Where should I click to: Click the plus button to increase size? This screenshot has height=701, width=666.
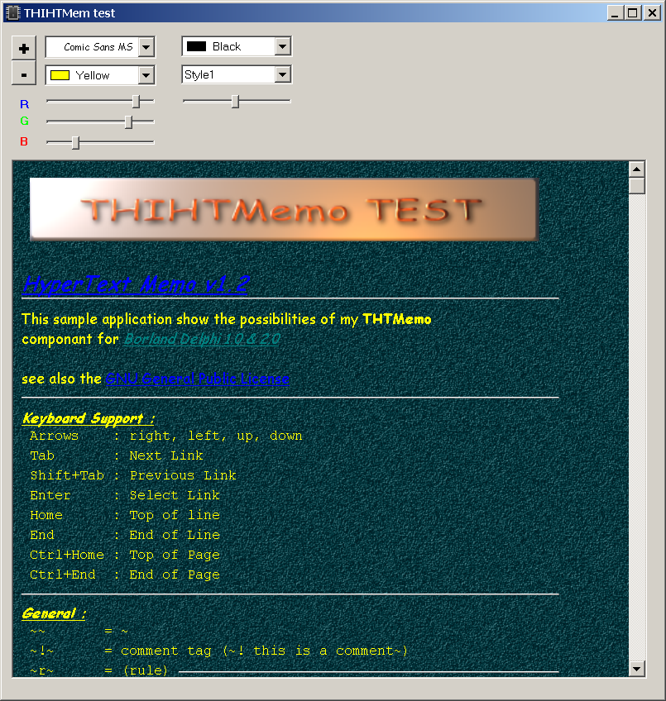pyautogui.click(x=23, y=48)
